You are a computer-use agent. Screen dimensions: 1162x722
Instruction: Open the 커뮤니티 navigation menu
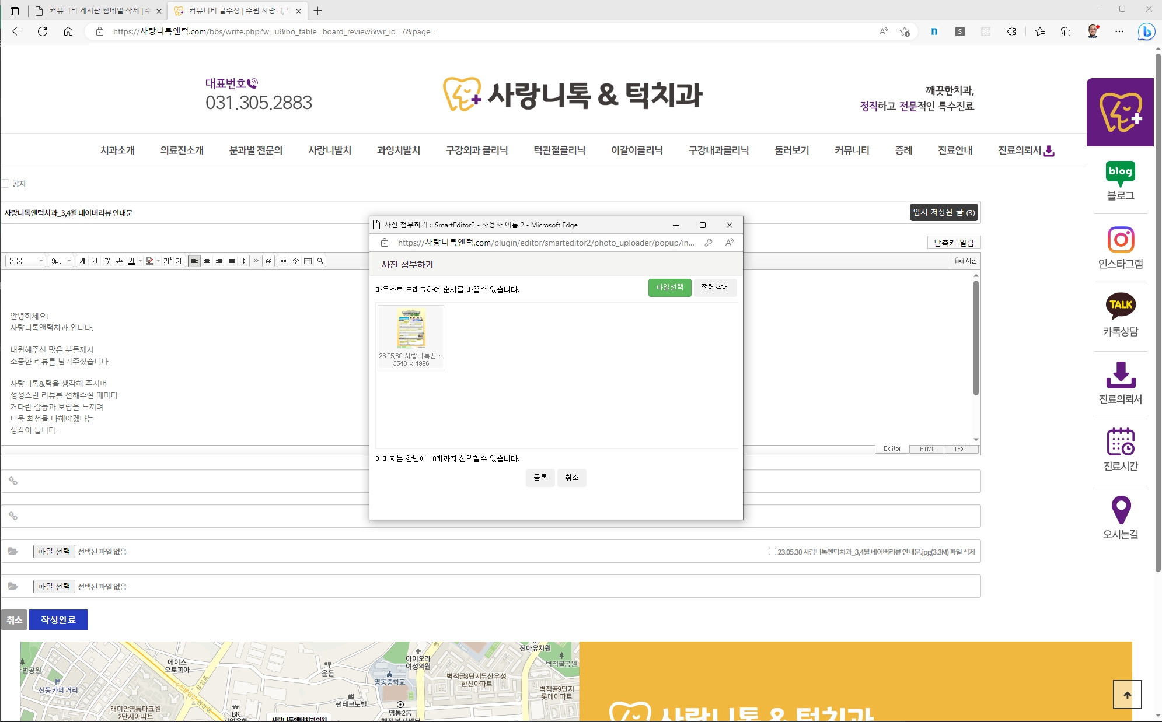tap(852, 150)
